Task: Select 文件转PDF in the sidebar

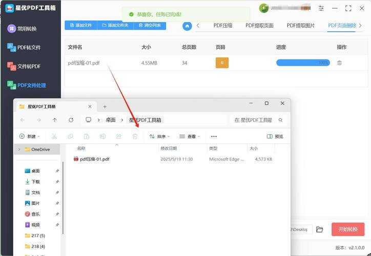Action: click(x=29, y=66)
